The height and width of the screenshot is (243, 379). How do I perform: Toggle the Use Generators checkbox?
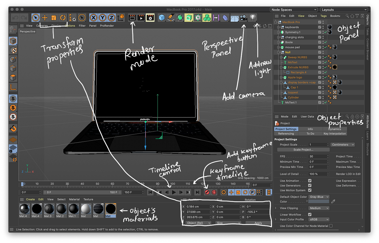coord(310,185)
